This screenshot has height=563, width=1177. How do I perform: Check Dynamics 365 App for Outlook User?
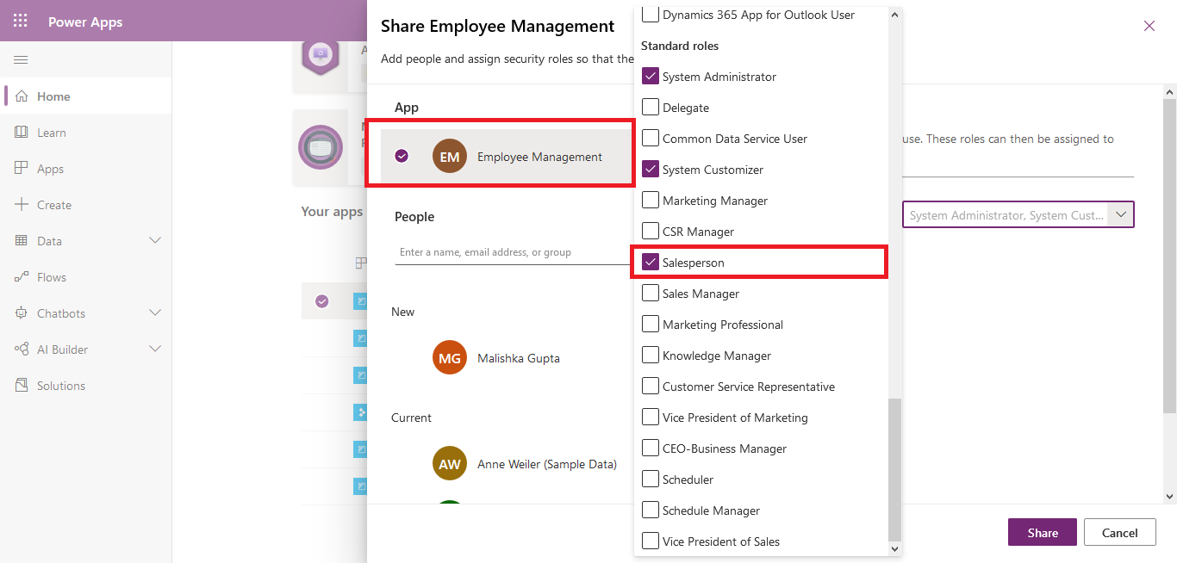tap(651, 14)
